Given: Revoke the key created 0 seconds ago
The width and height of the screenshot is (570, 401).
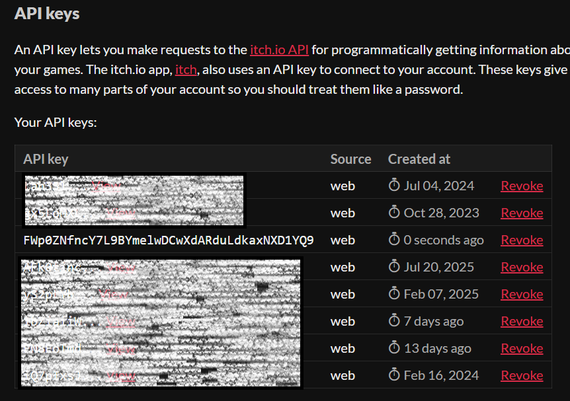Looking at the screenshot, I should pyautogui.click(x=522, y=240).
